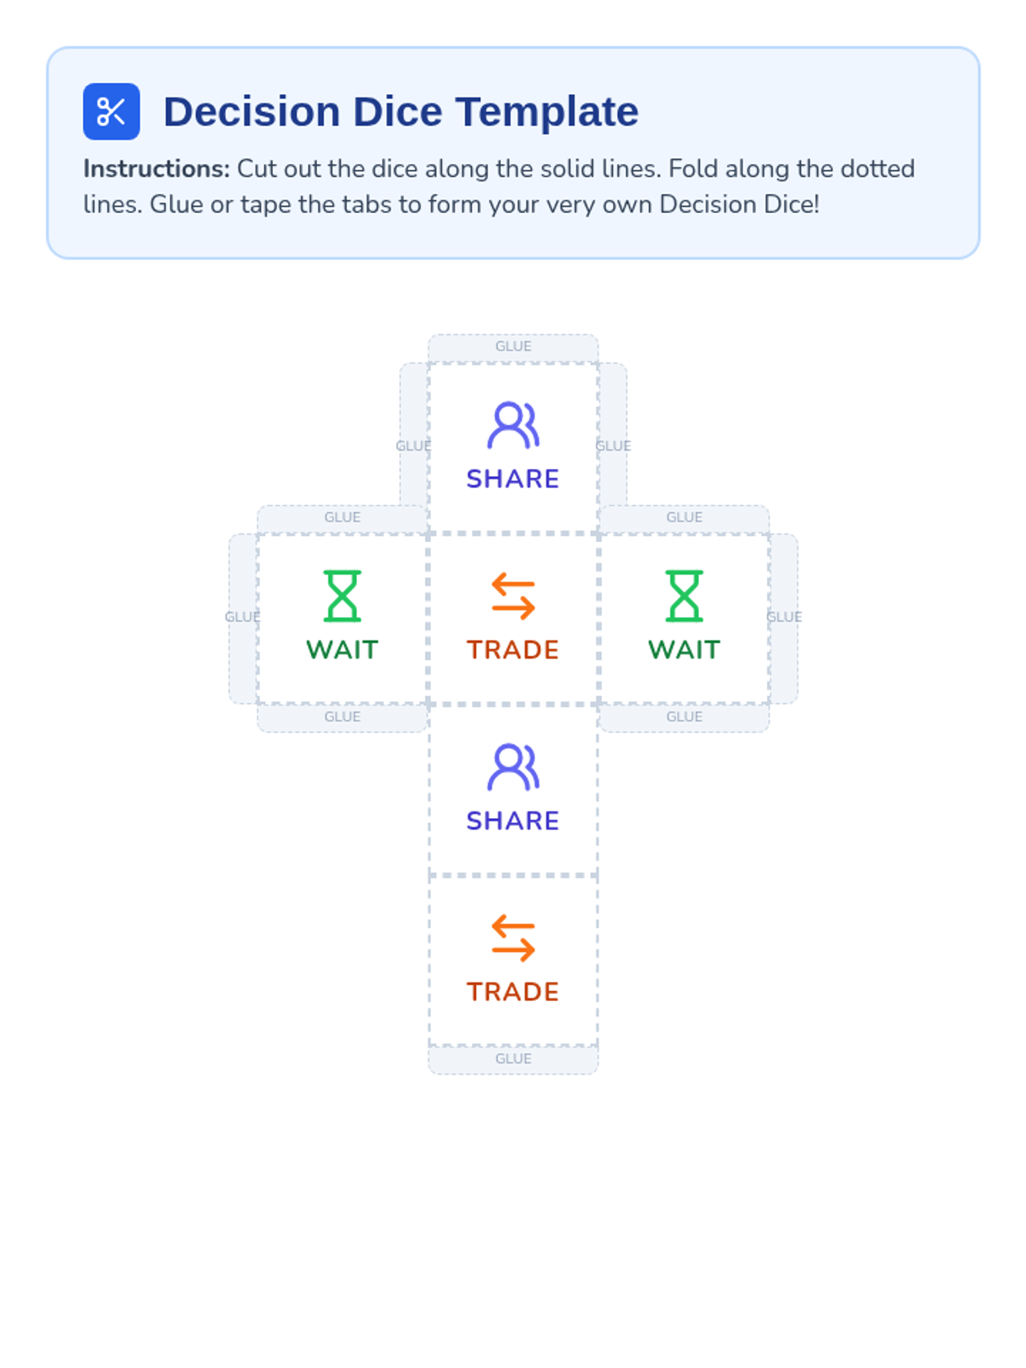The image size is (1026, 1368).
Task: Click the left WAIT hourglass icon
Action: pyautogui.click(x=342, y=596)
